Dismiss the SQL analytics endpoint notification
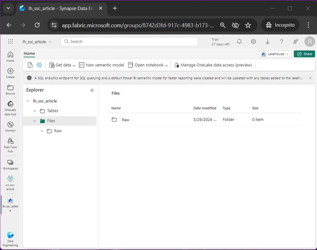The width and height of the screenshot is (317, 250). coord(310,78)
